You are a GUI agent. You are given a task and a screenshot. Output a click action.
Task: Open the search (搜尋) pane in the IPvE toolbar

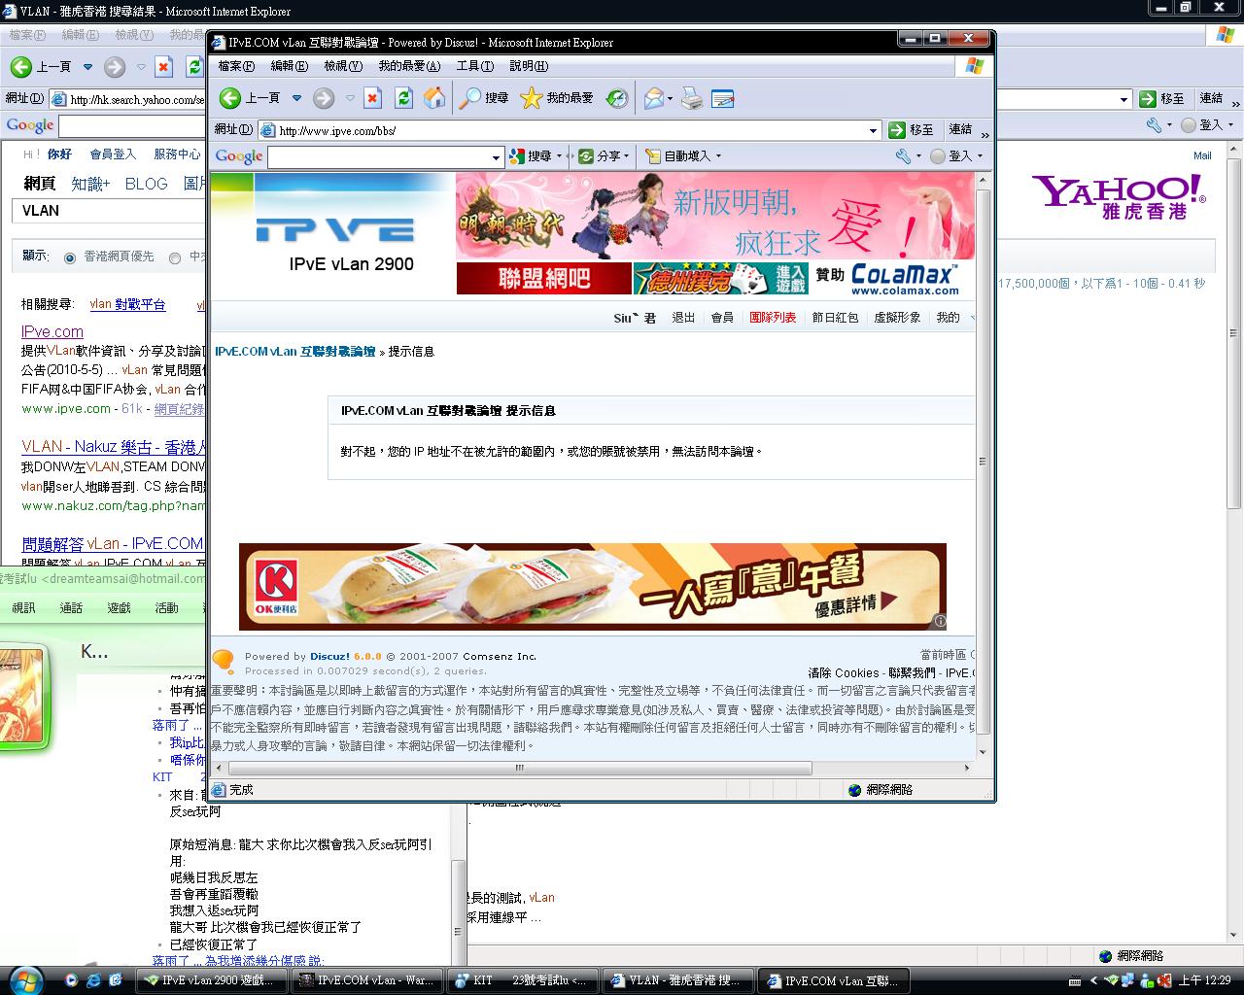(485, 98)
